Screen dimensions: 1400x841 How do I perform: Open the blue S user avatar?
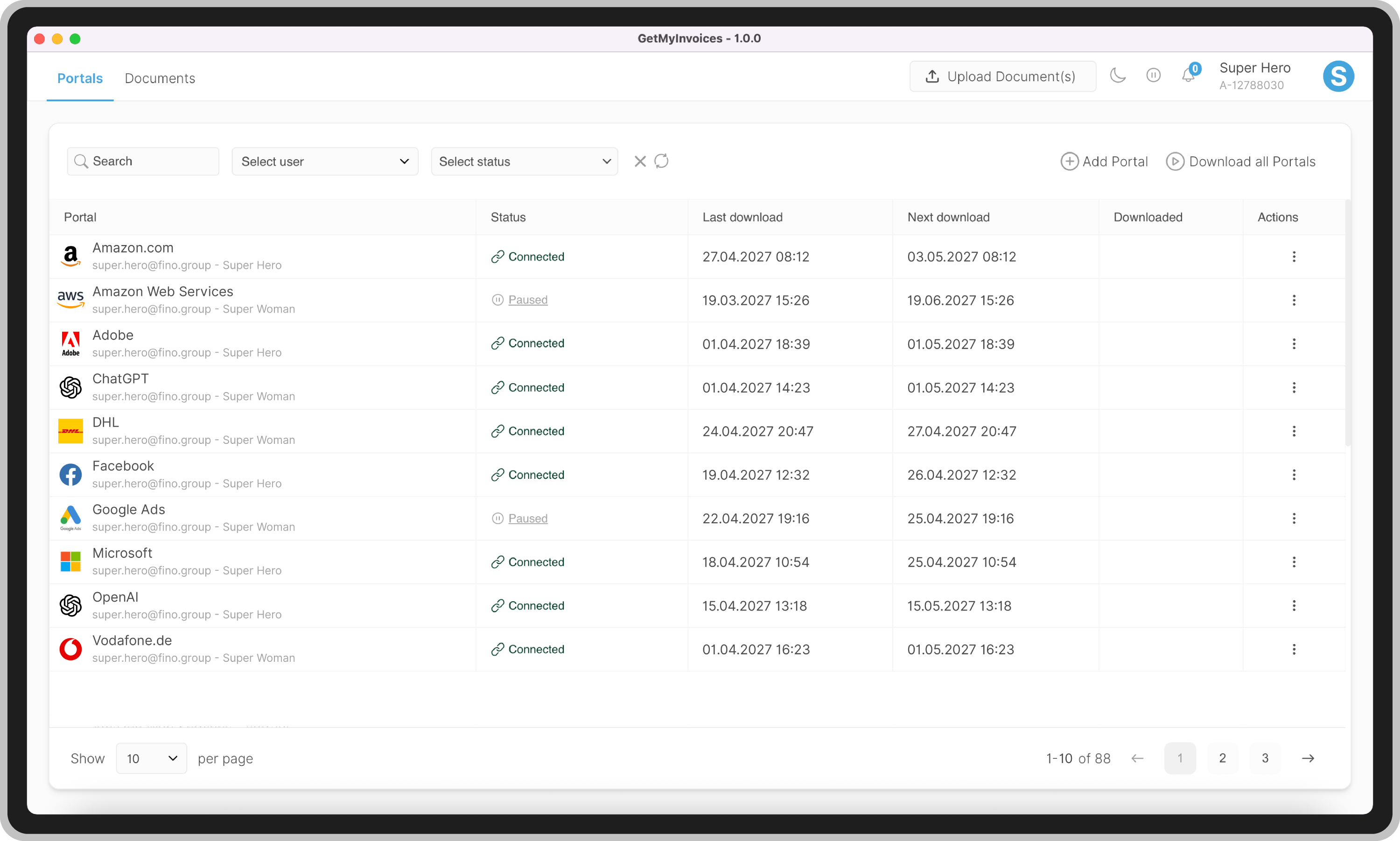click(x=1338, y=76)
